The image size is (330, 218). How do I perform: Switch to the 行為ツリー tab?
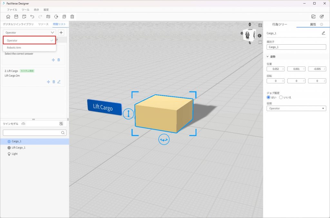click(x=279, y=24)
